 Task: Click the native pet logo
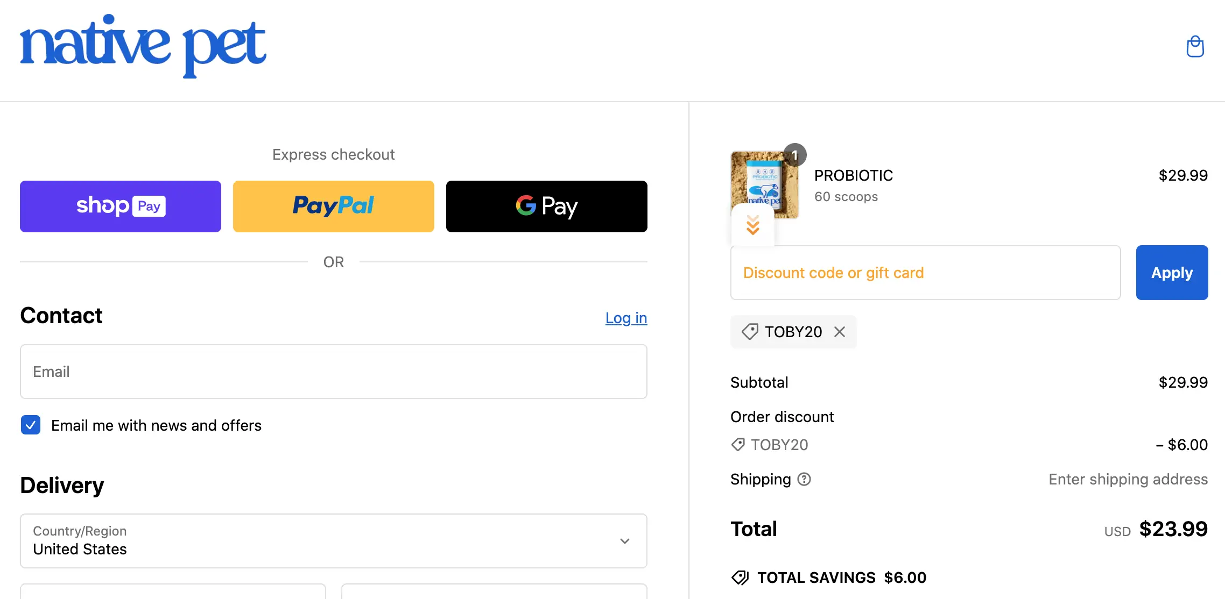click(143, 46)
